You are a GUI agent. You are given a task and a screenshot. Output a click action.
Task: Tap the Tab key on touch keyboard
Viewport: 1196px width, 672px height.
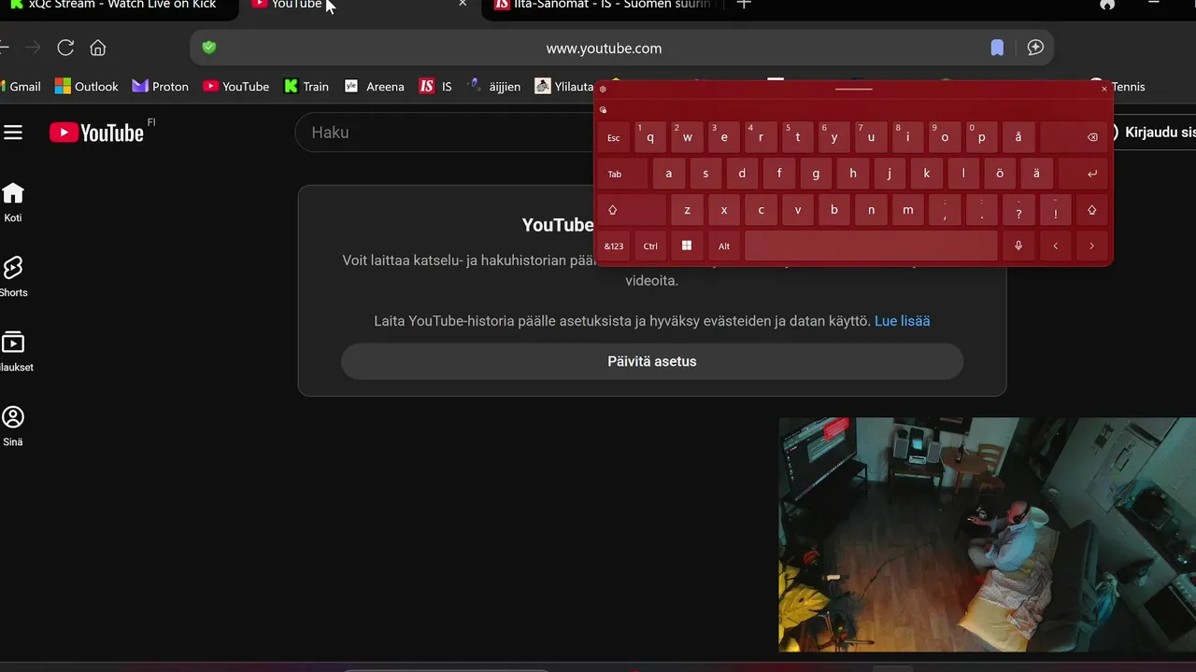pyautogui.click(x=623, y=174)
